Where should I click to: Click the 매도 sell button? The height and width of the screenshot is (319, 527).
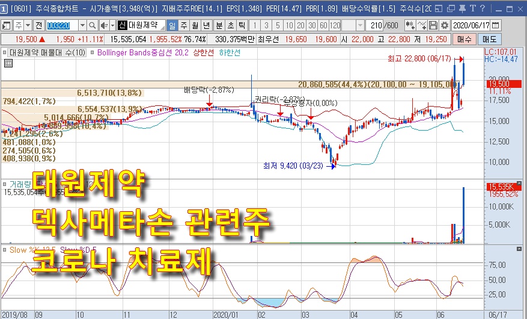(x=489, y=39)
